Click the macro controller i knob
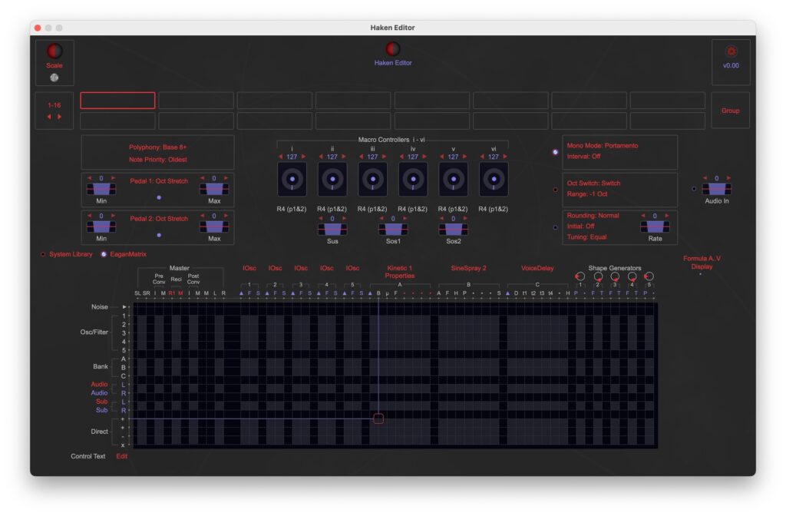 [x=292, y=179]
